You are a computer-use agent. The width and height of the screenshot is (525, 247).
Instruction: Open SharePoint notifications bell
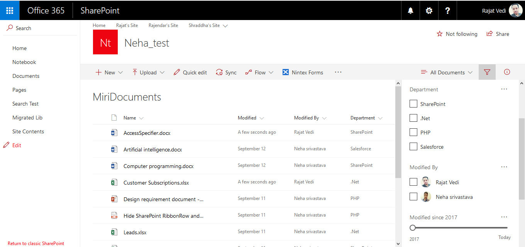410,10
